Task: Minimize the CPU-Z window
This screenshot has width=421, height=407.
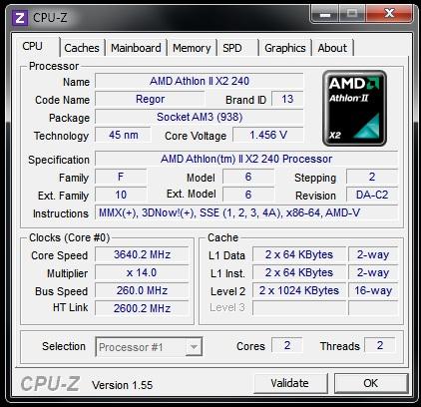Action: tap(325, 14)
